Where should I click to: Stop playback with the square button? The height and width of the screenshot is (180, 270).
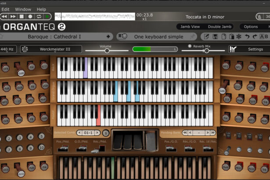[22, 17]
